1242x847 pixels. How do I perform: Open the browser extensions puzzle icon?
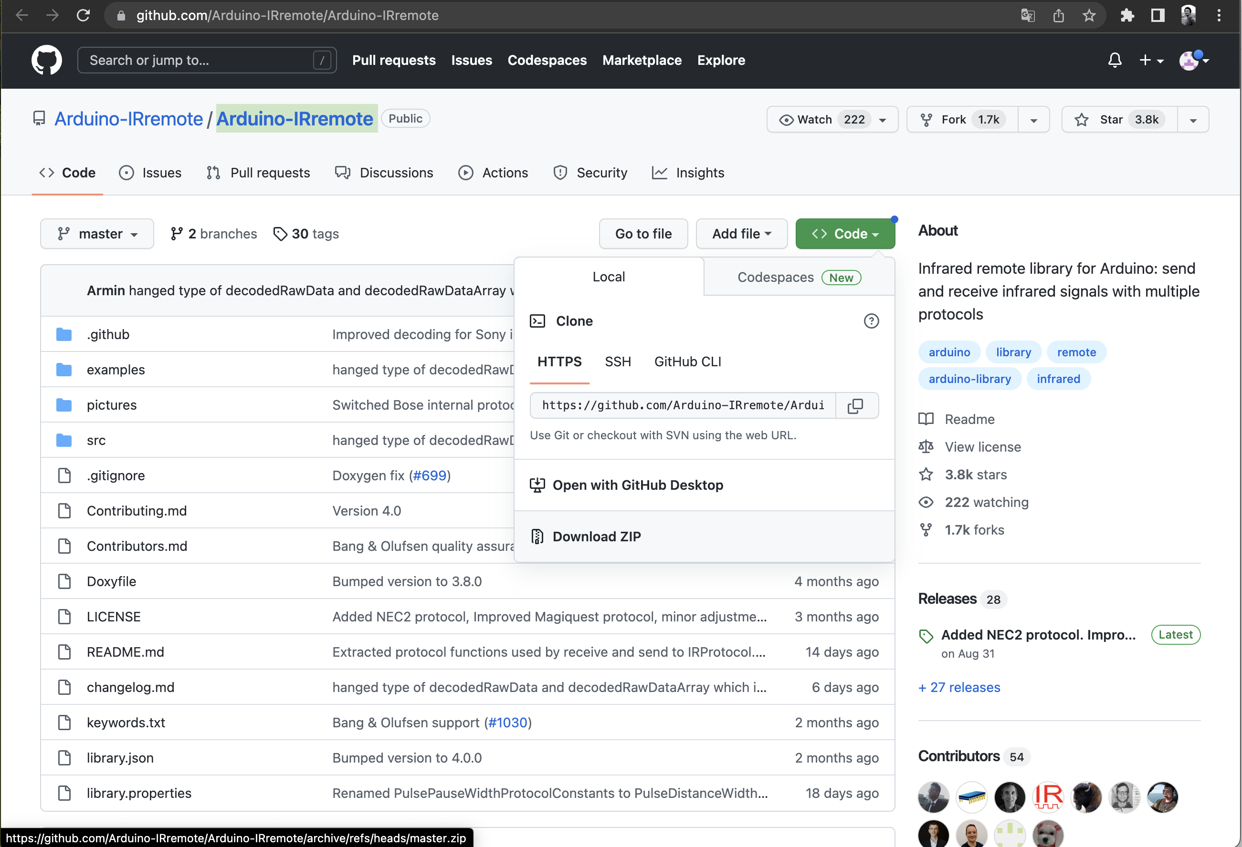[1127, 15]
